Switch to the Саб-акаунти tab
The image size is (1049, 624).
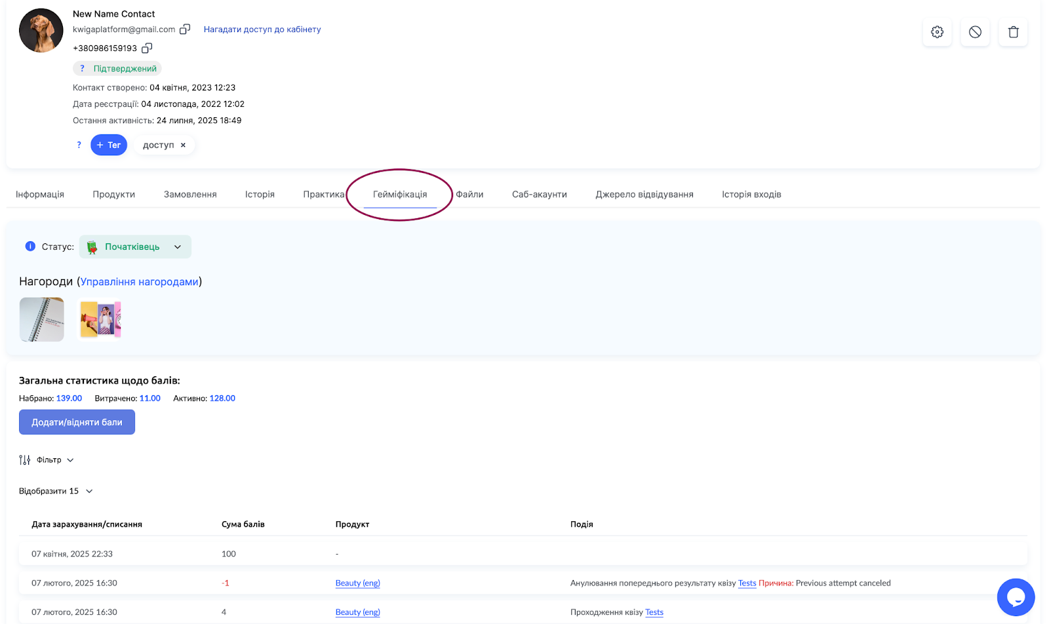click(x=539, y=195)
